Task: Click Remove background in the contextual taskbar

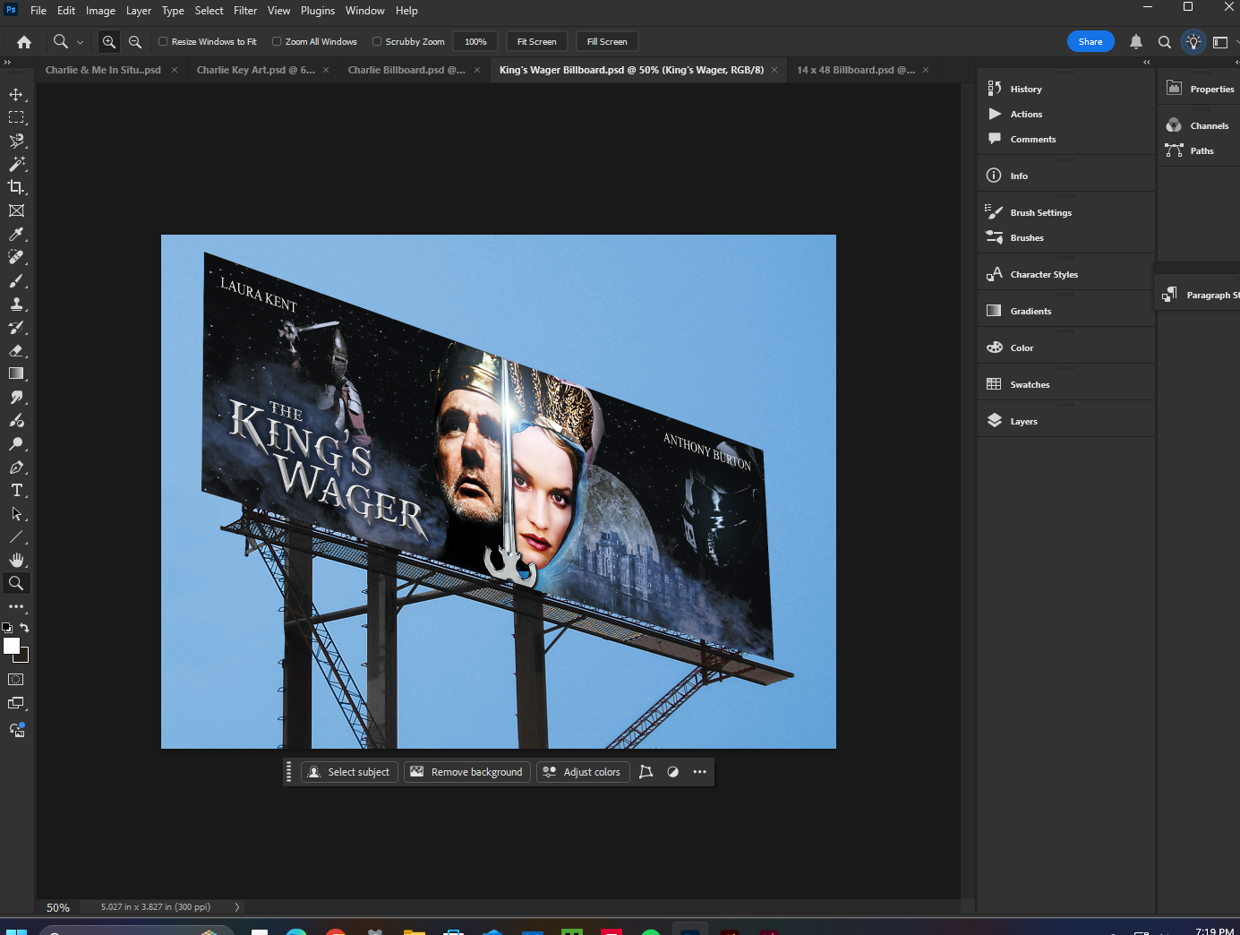Action: click(x=466, y=771)
